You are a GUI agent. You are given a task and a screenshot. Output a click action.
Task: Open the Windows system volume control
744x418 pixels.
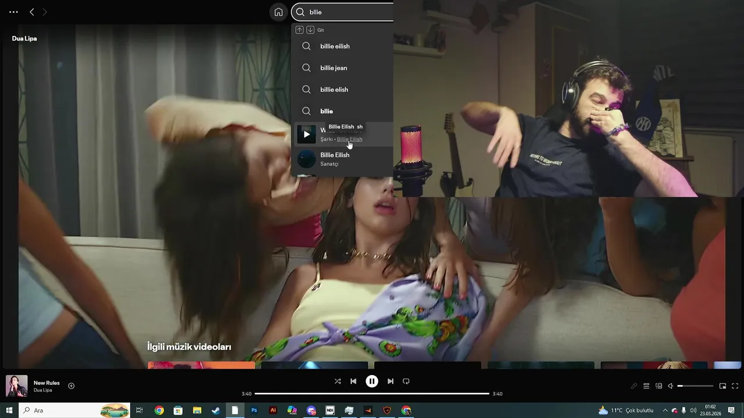point(693,410)
